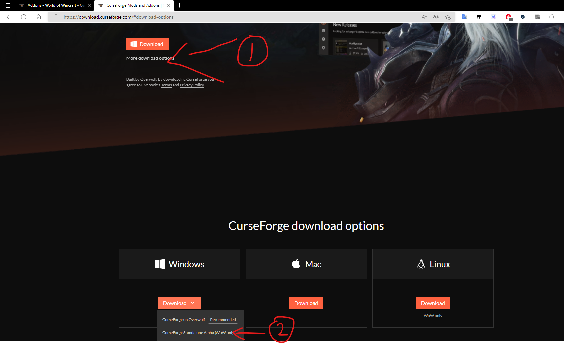Switch to Addons - World of Warcraft tab

[x=55, y=5]
